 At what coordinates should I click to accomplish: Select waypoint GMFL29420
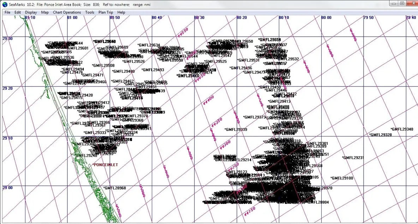pos(83,95)
